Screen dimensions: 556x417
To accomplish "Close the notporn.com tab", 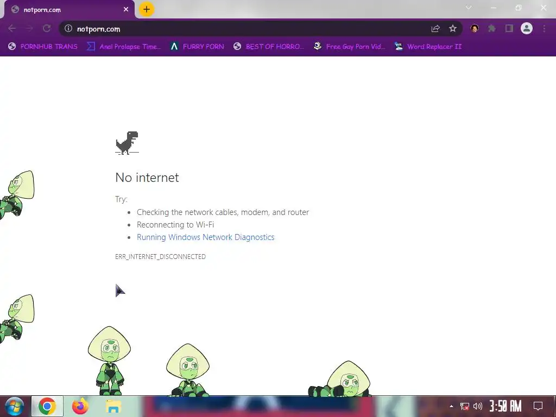I will (126, 10).
